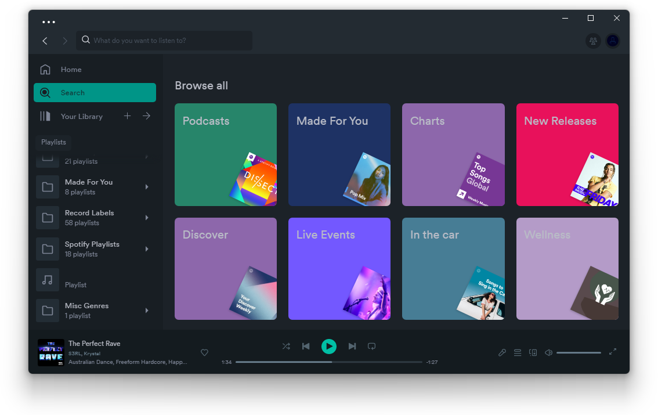
Task: Go forward with the right arrow
Action: tap(64, 41)
